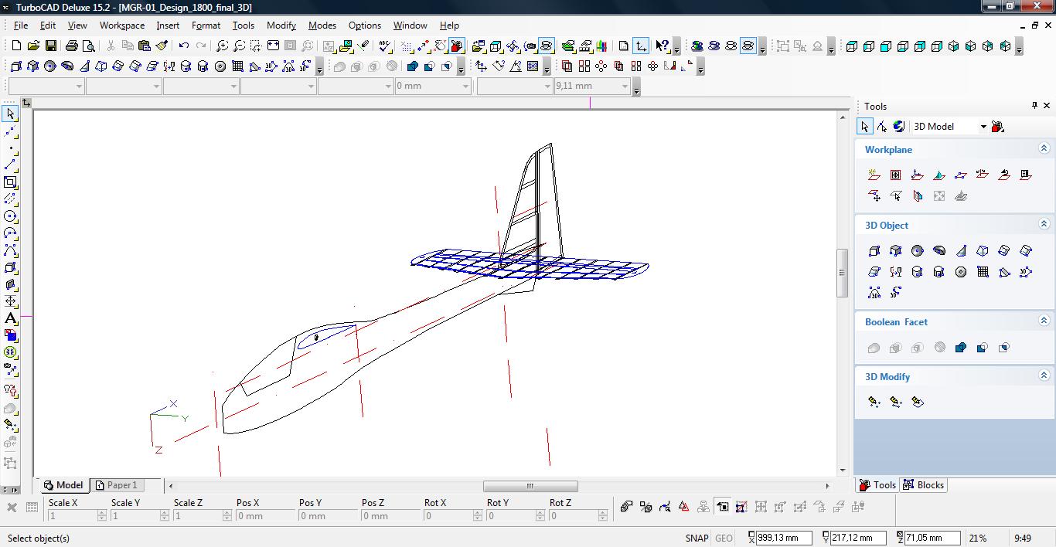Pin the Tools palette with pushpin

tap(1034, 106)
